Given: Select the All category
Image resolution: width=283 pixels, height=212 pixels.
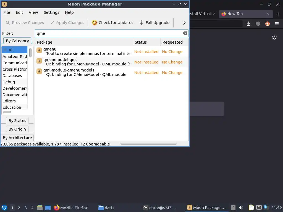Looking at the screenshot, I should (15, 50).
